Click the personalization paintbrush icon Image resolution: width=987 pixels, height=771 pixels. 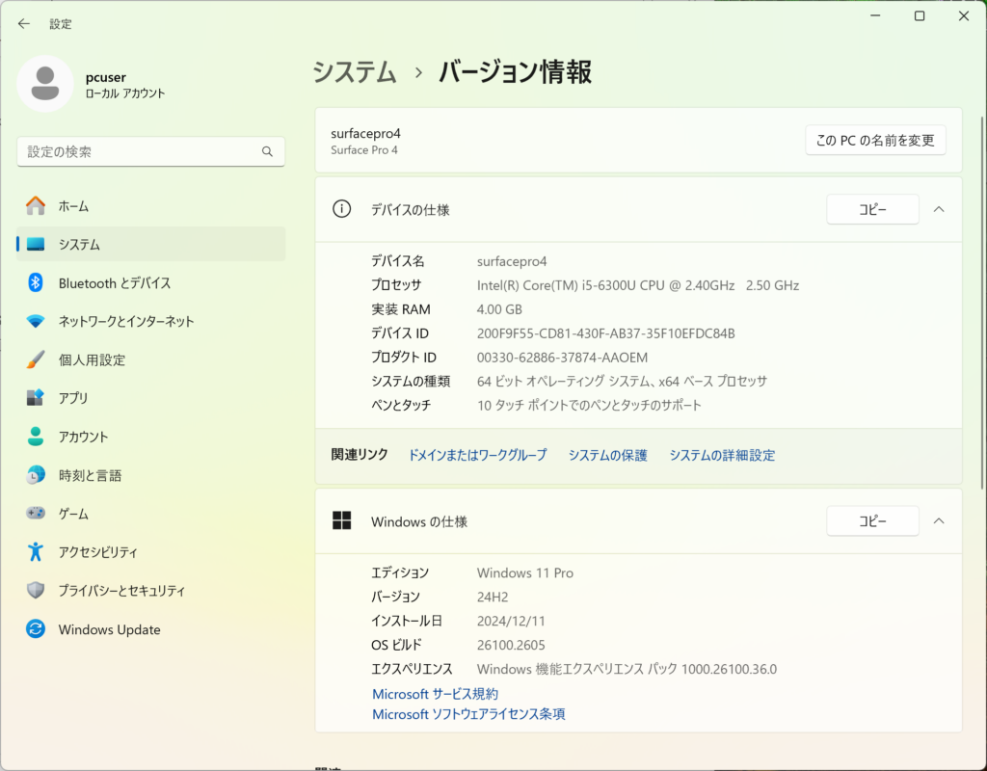[x=36, y=359]
